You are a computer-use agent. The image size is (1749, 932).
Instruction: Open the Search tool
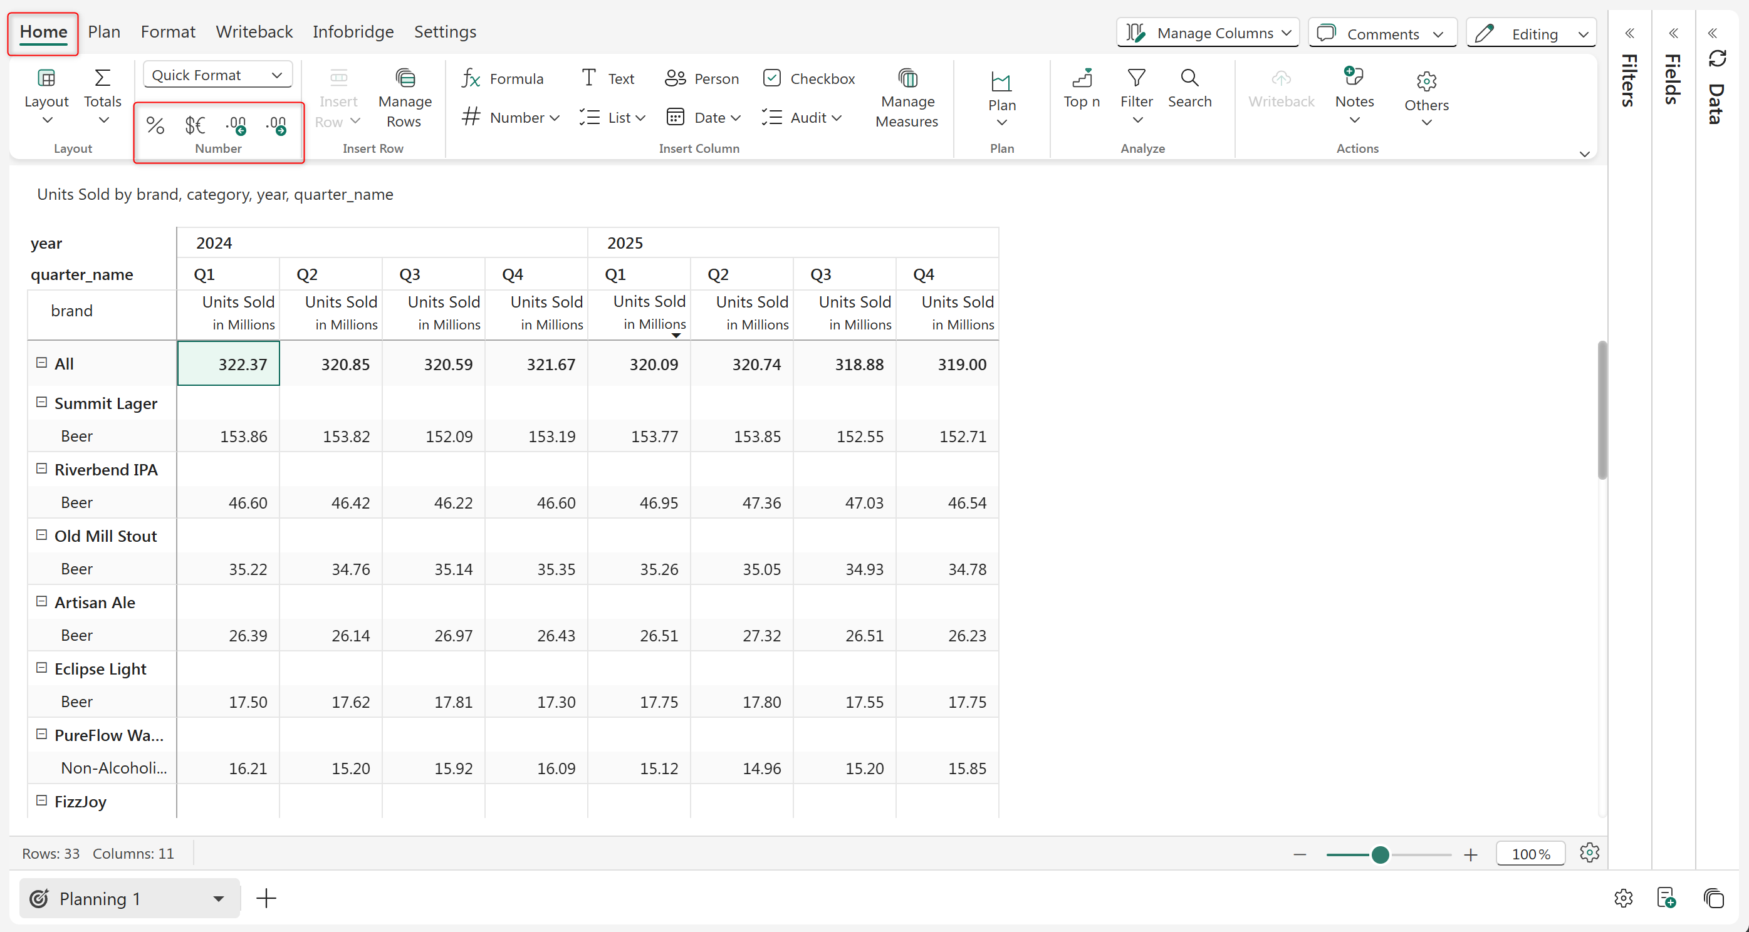click(1189, 89)
